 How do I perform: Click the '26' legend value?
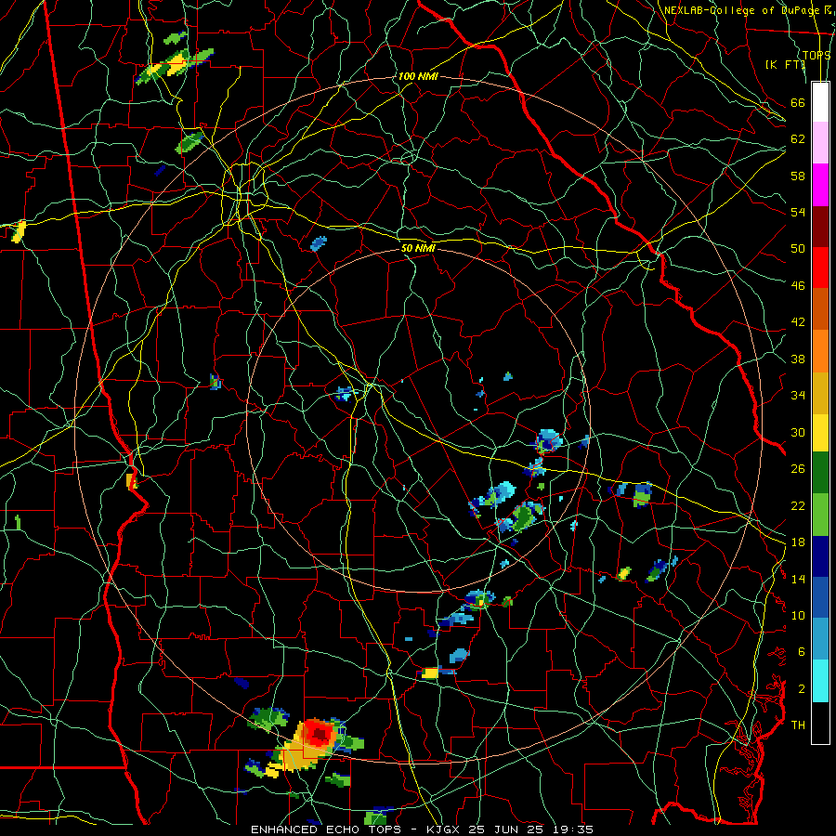pyautogui.click(x=798, y=469)
